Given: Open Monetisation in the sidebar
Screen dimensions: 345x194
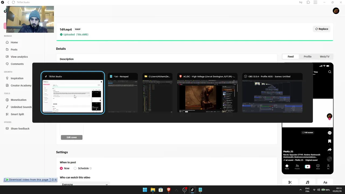Looking at the screenshot, I should [x=18, y=100].
